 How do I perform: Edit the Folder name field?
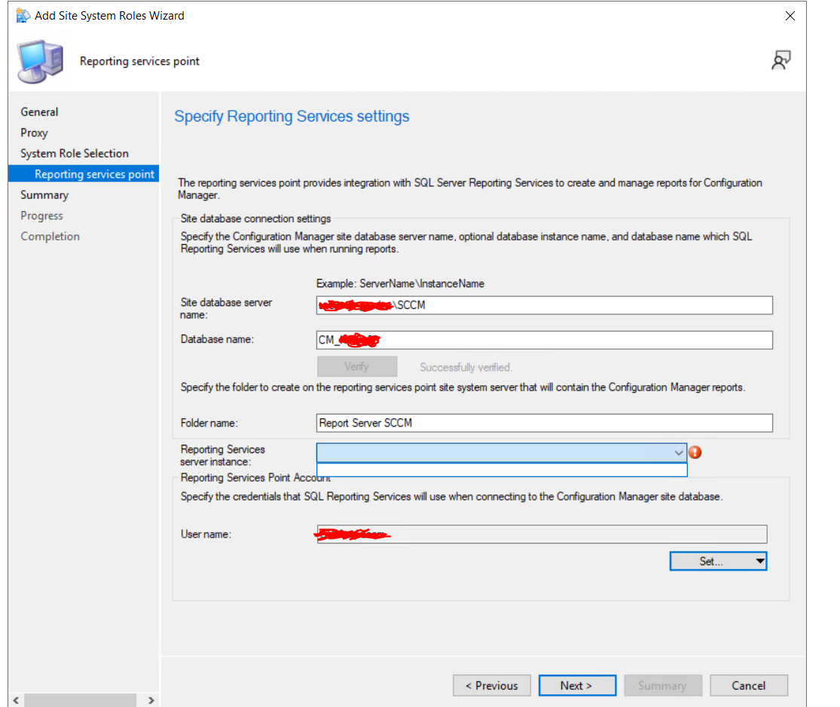pyautogui.click(x=544, y=423)
